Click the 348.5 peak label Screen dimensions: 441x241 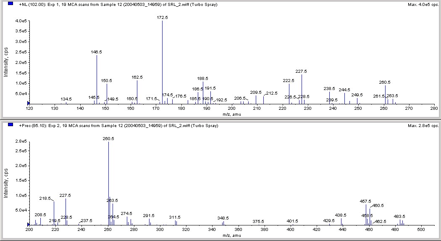(223, 218)
